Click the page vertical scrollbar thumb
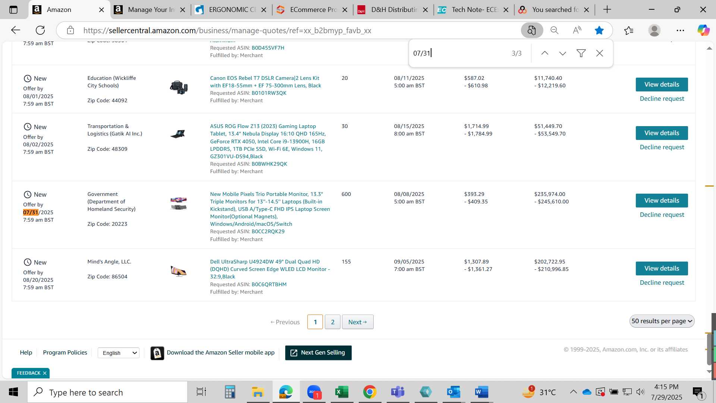Viewport: 716px width, 403px height. [709, 349]
